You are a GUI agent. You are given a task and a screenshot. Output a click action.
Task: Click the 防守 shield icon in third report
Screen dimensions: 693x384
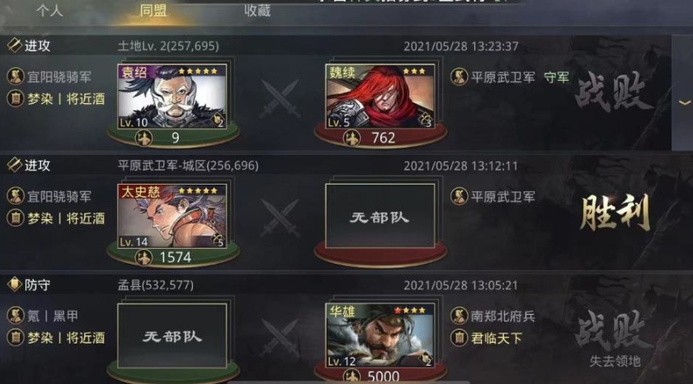(15, 284)
